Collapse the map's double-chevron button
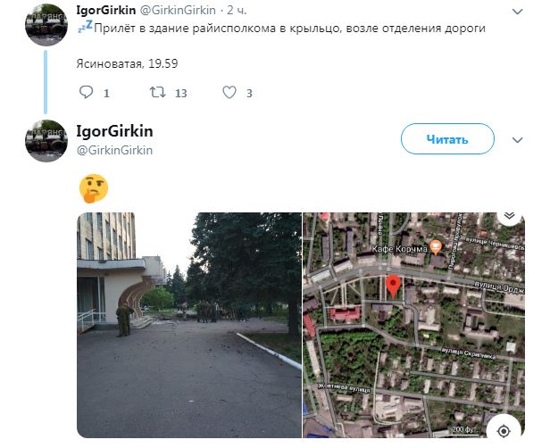The image size is (550, 448). (509, 215)
